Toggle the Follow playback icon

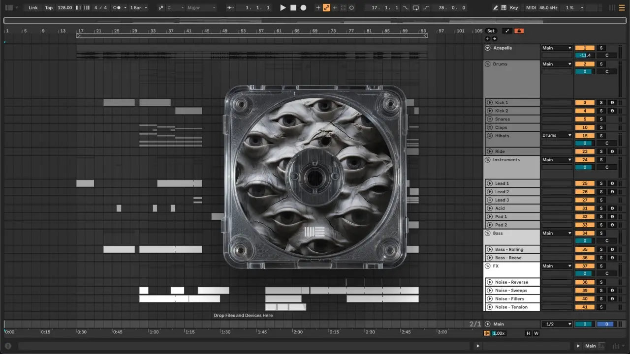(x=230, y=8)
